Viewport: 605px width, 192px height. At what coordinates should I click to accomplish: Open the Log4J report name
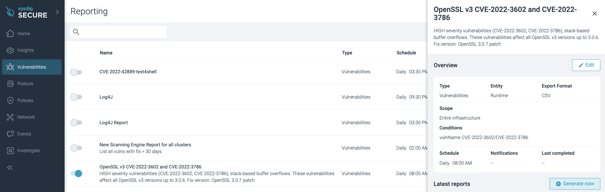point(106,97)
